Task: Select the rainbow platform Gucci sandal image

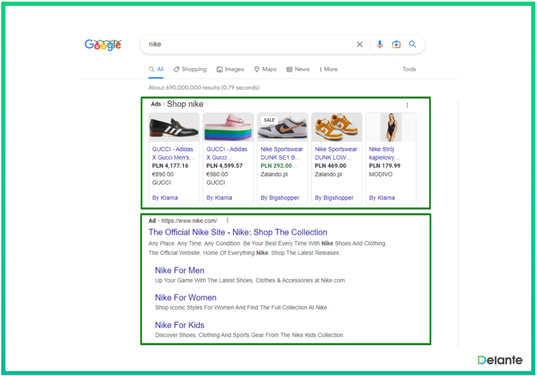Action: point(228,127)
